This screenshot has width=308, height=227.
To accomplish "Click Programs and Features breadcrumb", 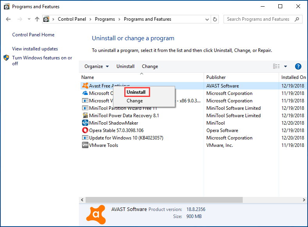I will 147,19.
